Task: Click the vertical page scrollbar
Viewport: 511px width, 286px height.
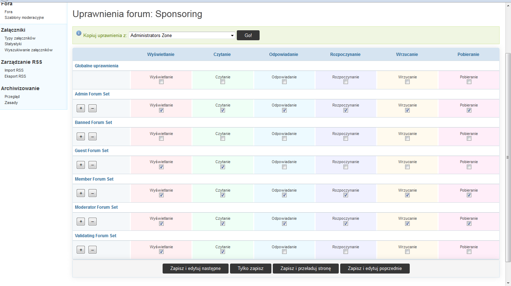Action: [508, 157]
